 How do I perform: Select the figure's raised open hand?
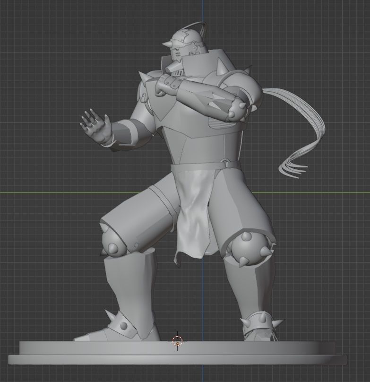(96, 127)
